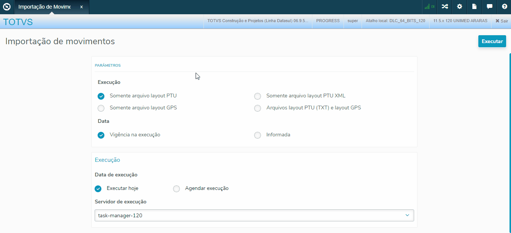Click the 'Sair' logout link
Image resolution: width=511 pixels, height=233 pixels.
(502, 21)
